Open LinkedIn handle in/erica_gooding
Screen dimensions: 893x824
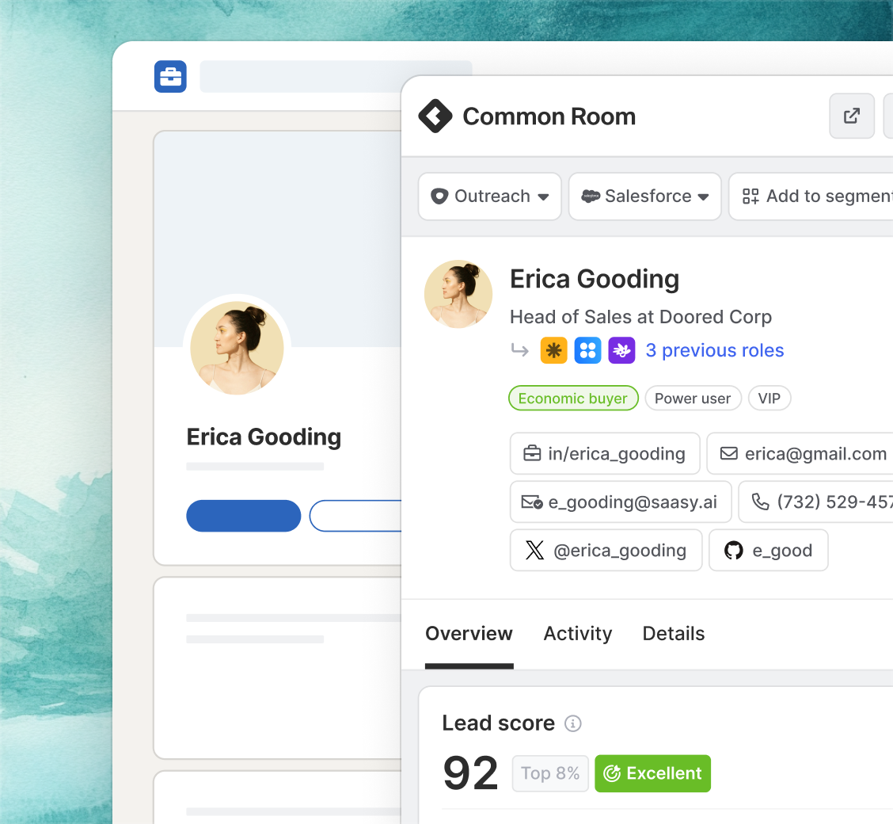[605, 454]
